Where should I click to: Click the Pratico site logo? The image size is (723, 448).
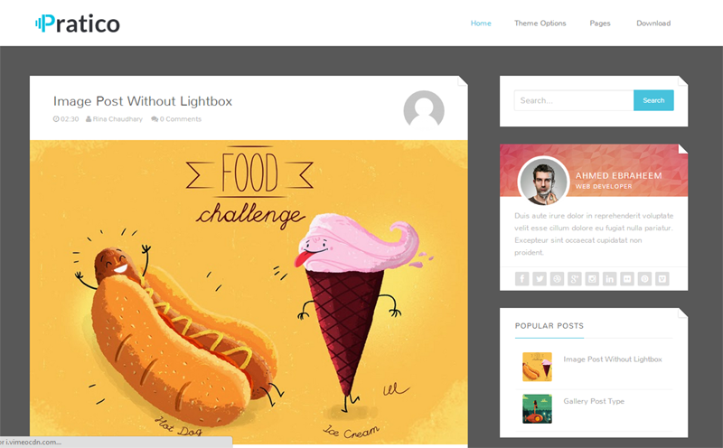click(x=78, y=23)
